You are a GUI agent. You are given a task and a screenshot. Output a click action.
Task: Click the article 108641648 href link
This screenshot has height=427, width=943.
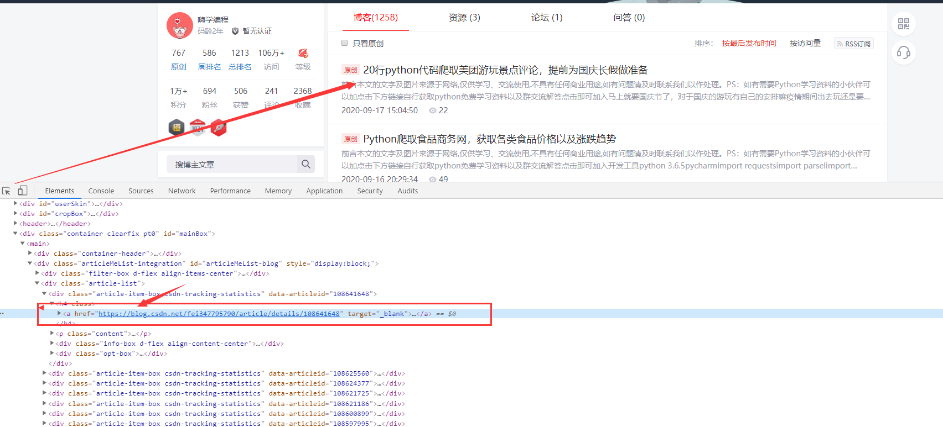[219, 314]
